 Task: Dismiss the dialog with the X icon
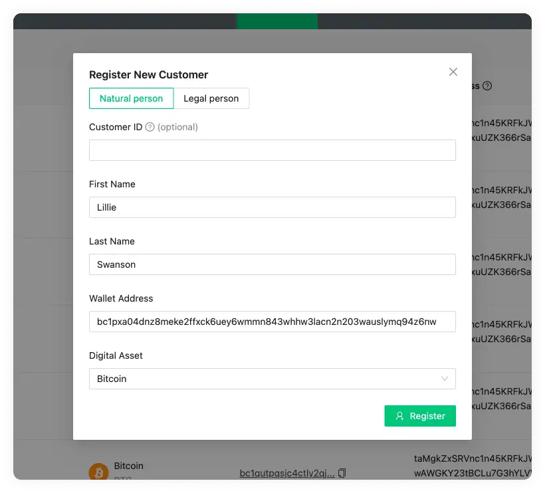[x=453, y=72]
